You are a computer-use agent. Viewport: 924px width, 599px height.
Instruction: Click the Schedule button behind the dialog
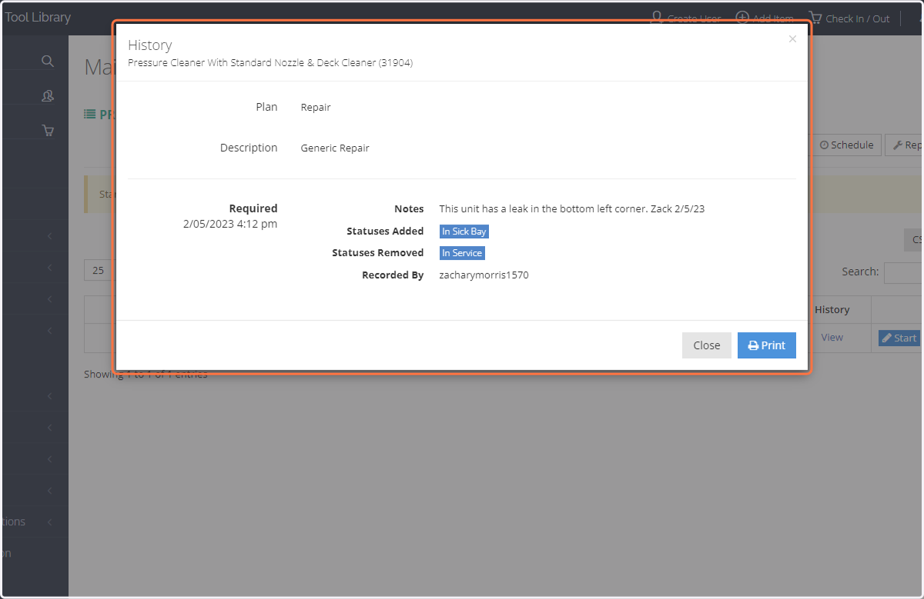846,145
